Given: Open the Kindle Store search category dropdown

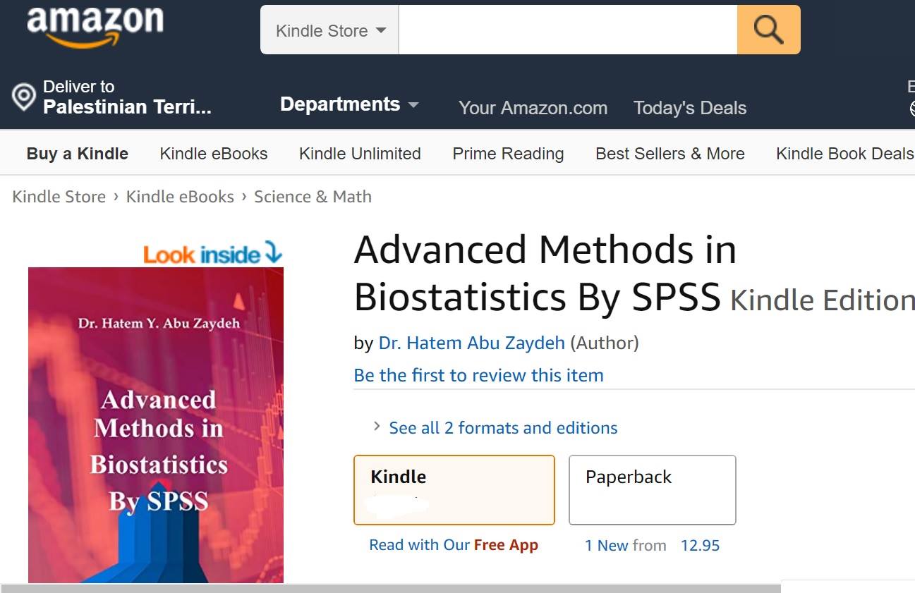Looking at the screenshot, I should 329,30.
